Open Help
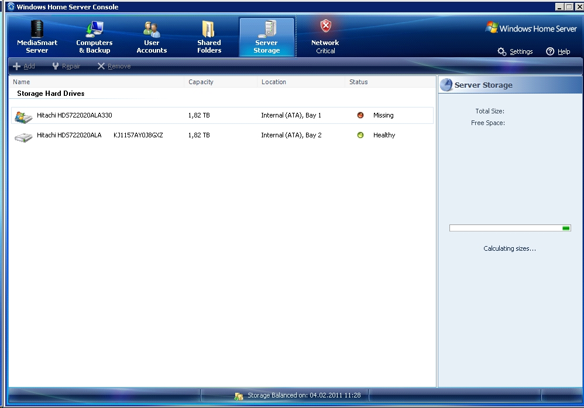 (558, 51)
